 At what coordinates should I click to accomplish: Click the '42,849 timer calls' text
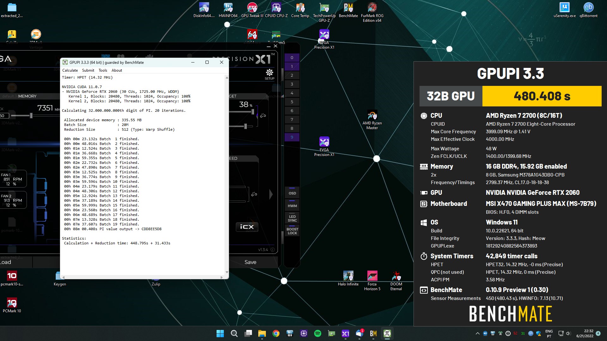click(x=512, y=256)
